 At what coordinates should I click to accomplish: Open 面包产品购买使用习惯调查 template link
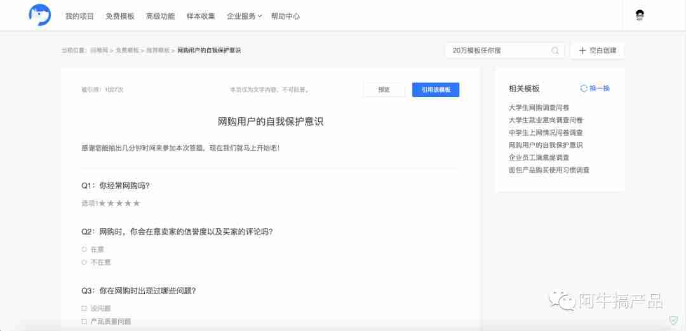pyautogui.click(x=549, y=171)
